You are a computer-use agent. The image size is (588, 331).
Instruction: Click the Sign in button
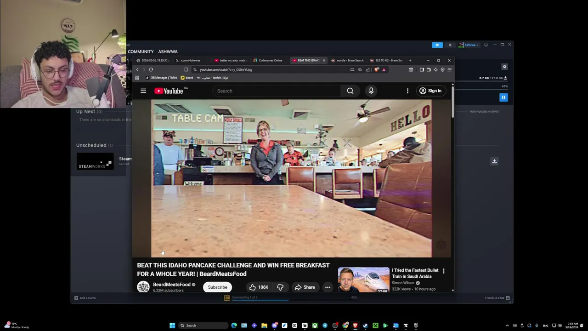pos(430,91)
